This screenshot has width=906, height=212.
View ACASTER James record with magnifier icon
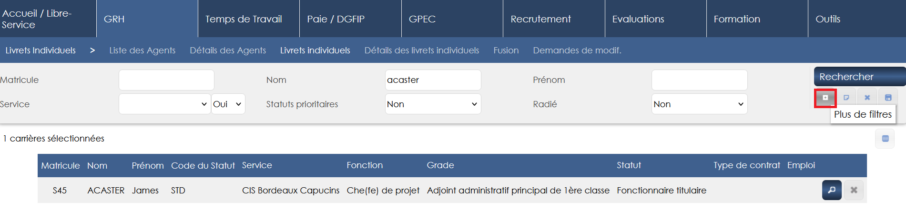point(832,190)
